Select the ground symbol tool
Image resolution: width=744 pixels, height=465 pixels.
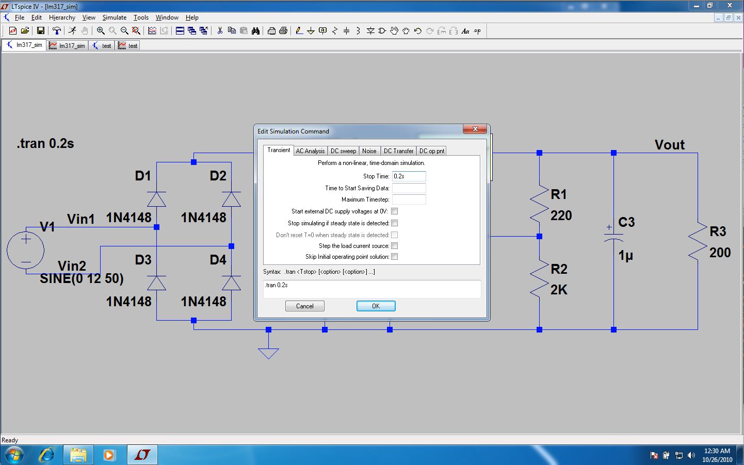[x=310, y=31]
